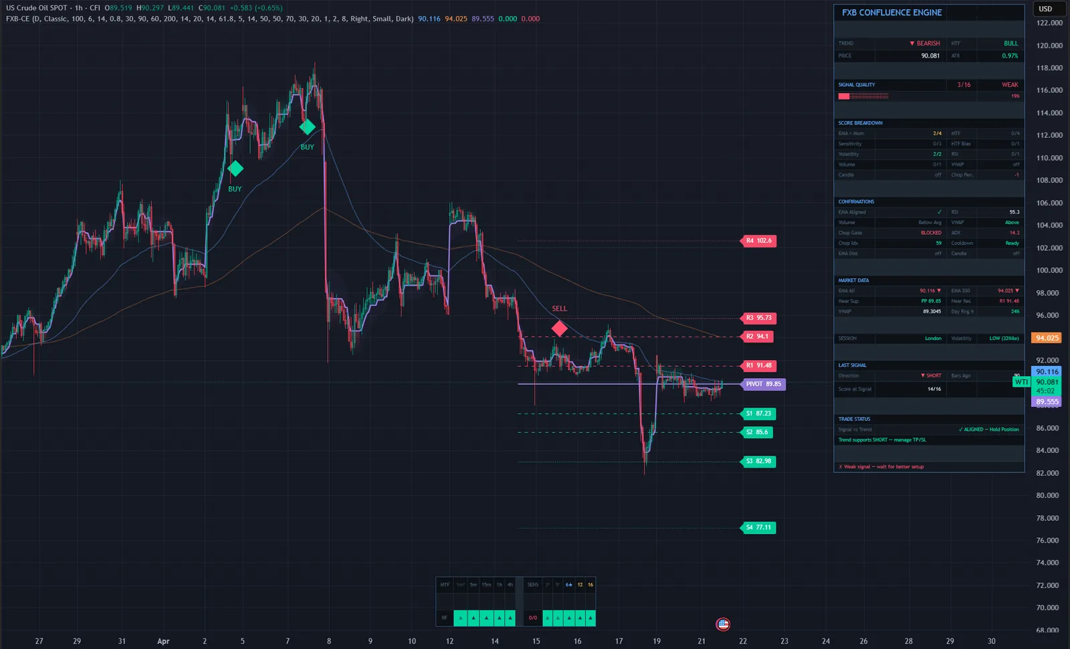Click the 15m timeframe cell in MTF table
This screenshot has width=1070, height=649.
486,585
